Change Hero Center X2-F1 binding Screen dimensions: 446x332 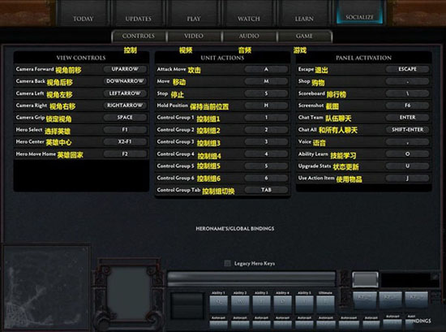coord(125,141)
